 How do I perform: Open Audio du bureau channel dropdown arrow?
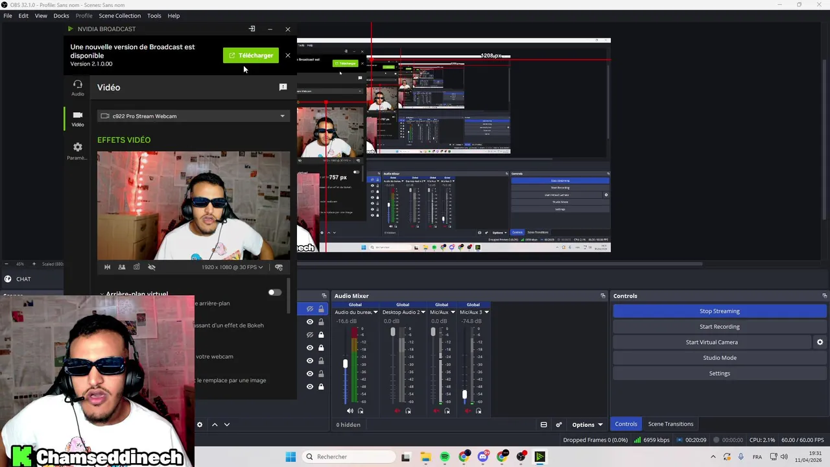point(375,312)
